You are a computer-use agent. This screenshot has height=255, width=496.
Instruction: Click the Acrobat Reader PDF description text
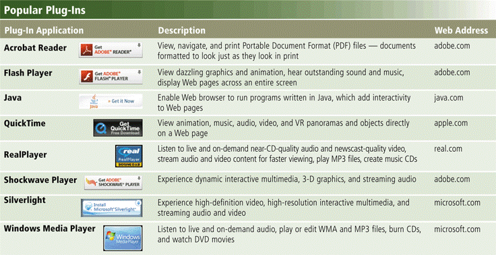pyautogui.click(x=286, y=51)
